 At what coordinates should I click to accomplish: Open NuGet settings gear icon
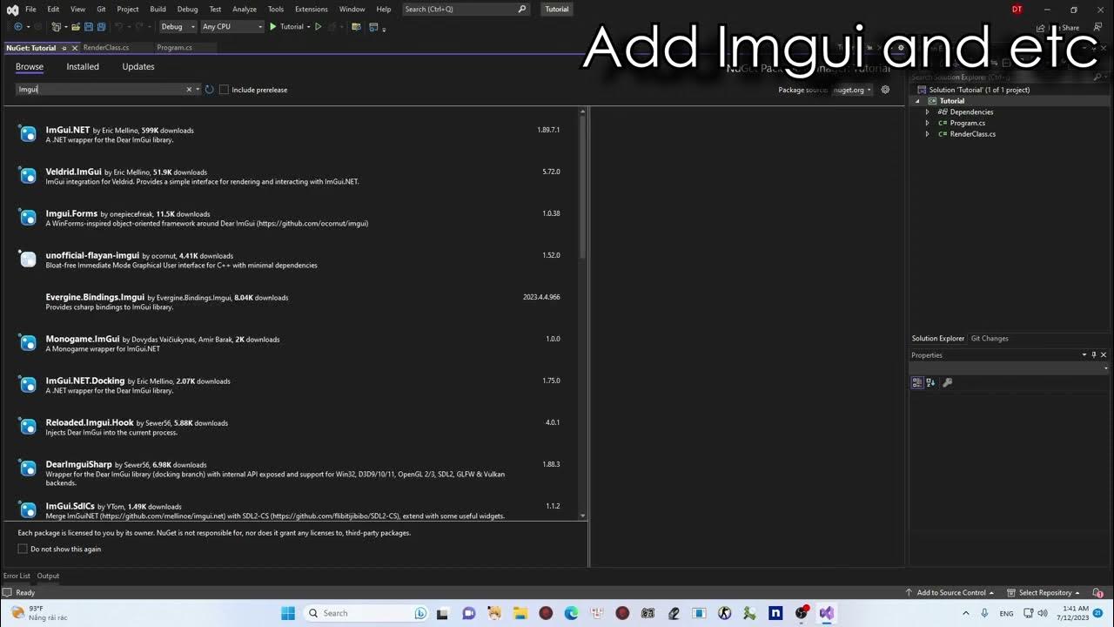tap(885, 90)
